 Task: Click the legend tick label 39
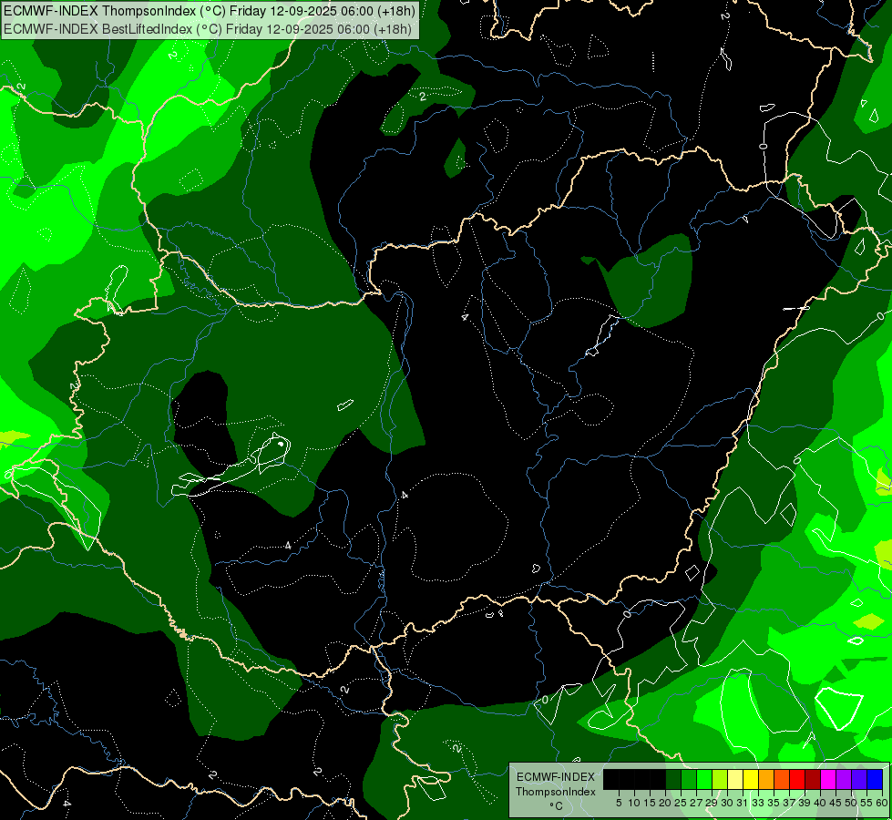click(x=805, y=803)
